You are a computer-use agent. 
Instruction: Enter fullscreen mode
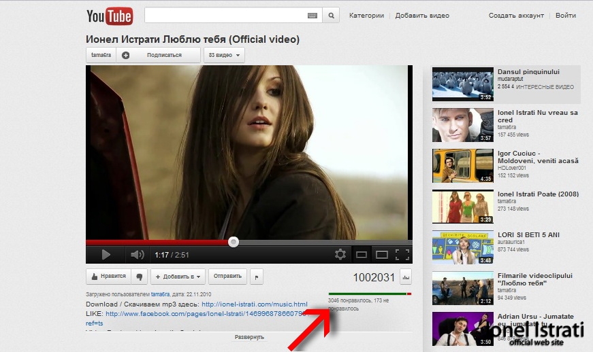pyautogui.click(x=402, y=255)
